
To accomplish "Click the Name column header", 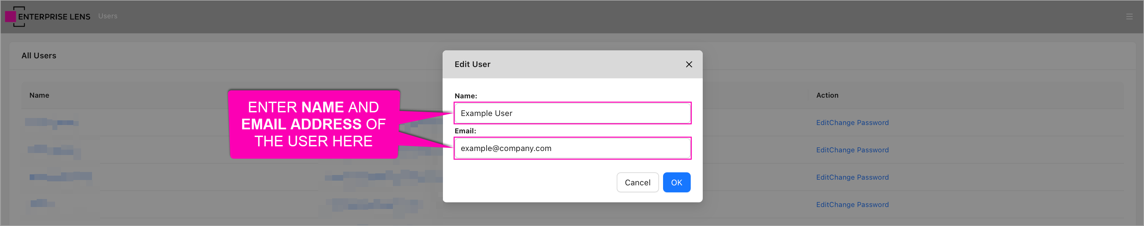I will pyautogui.click(x=39, y=95).
